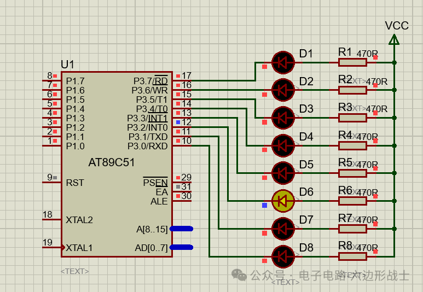Click resistor R3 symbol
Screen dimensions: 423x292
352,118
